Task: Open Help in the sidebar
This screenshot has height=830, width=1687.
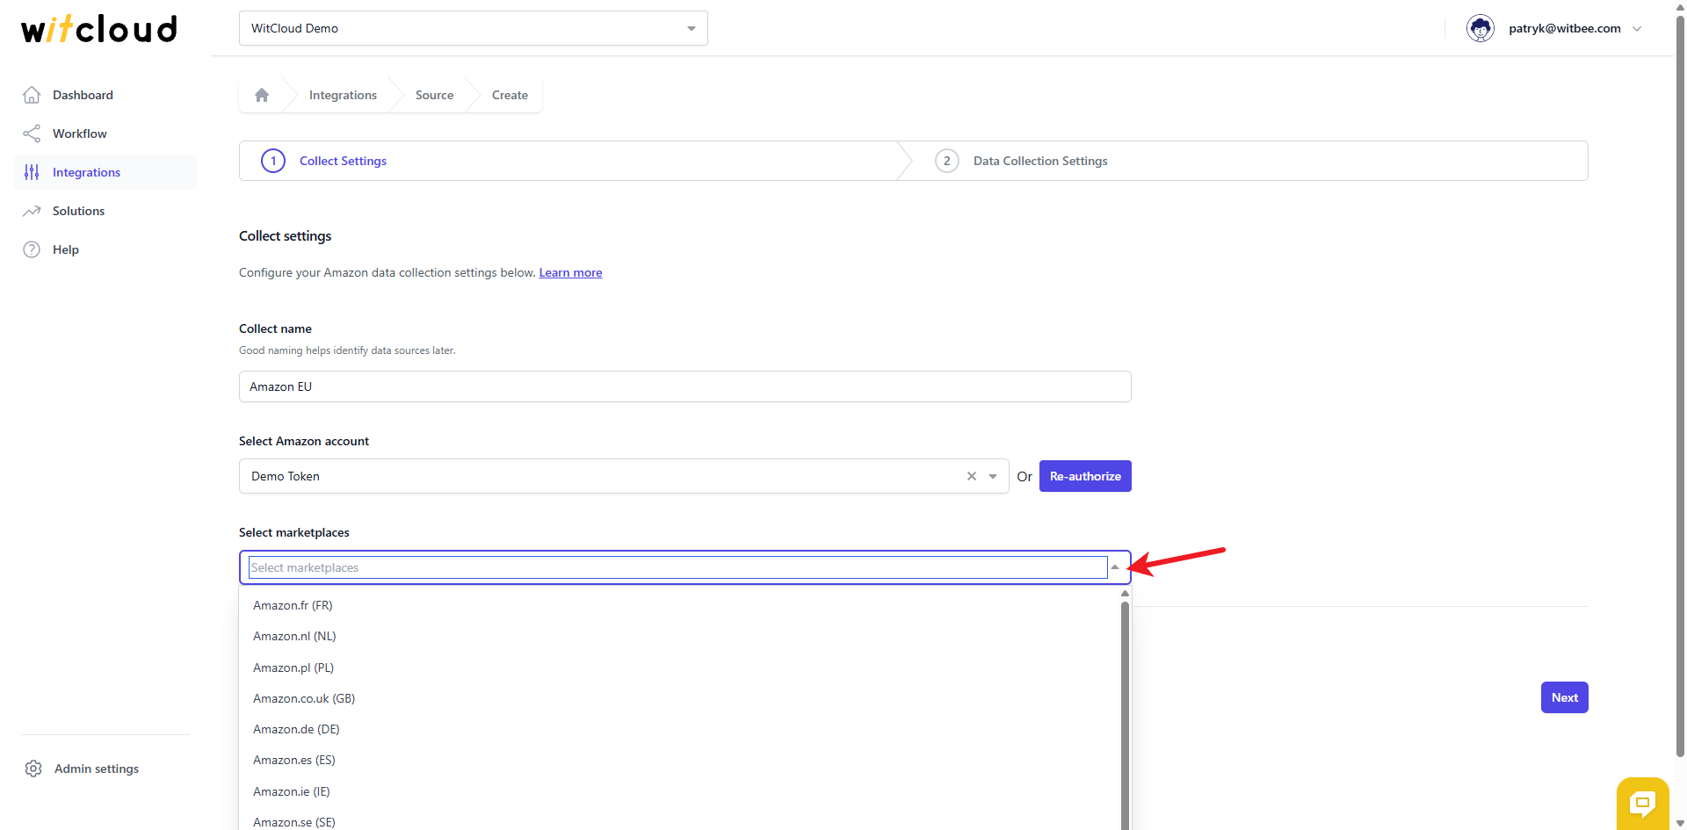Action: point(105,249)
